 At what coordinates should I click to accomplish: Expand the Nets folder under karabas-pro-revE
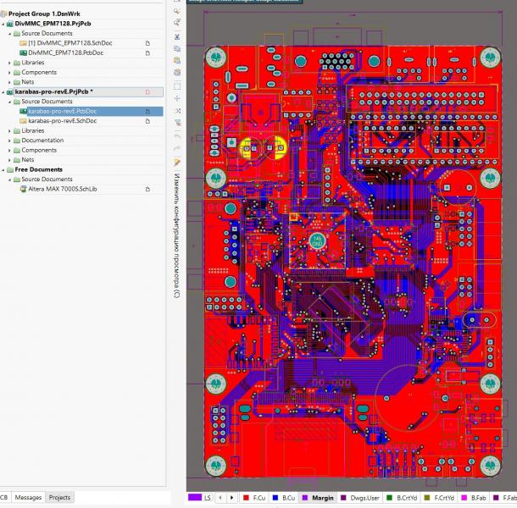(9, 159)
